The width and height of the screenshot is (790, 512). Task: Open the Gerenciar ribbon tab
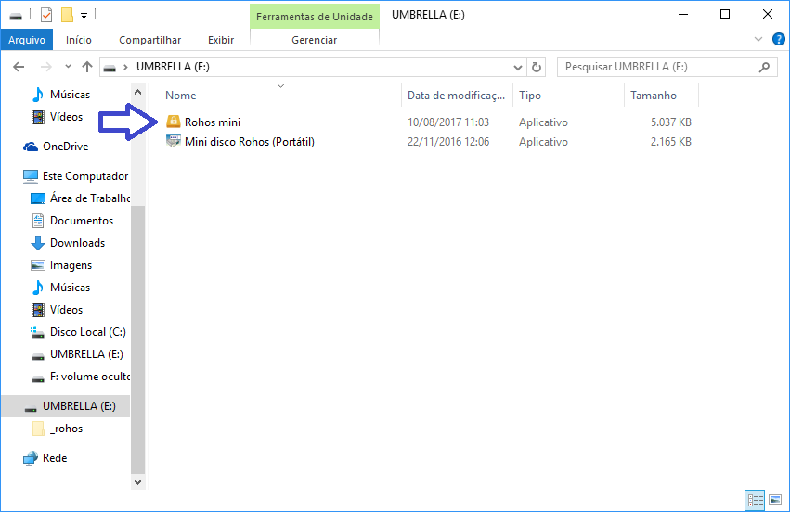[315, 40]
